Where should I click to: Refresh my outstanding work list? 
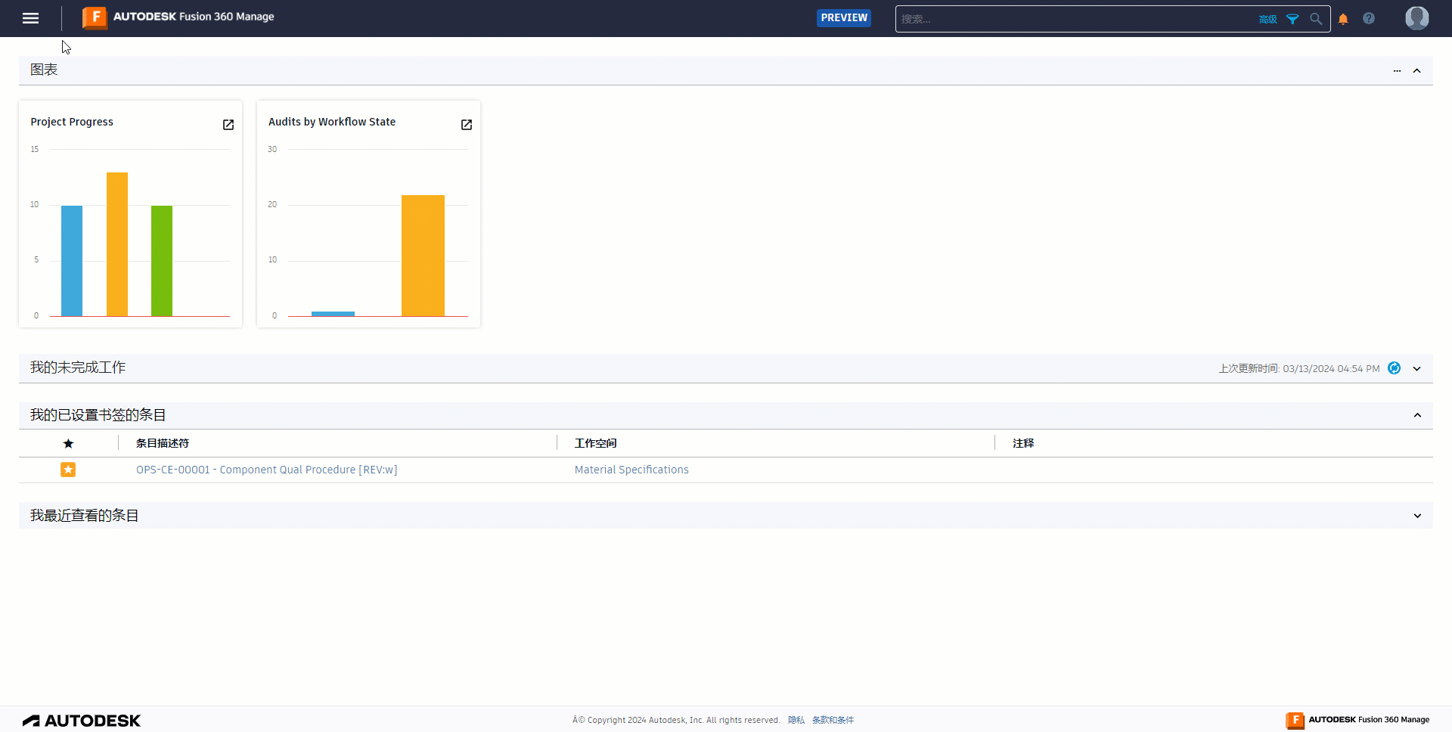pyautogui.click(x=1395, y=368)
